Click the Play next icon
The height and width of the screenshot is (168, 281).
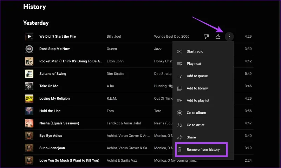pyautogui.click(x=179, y=64)
